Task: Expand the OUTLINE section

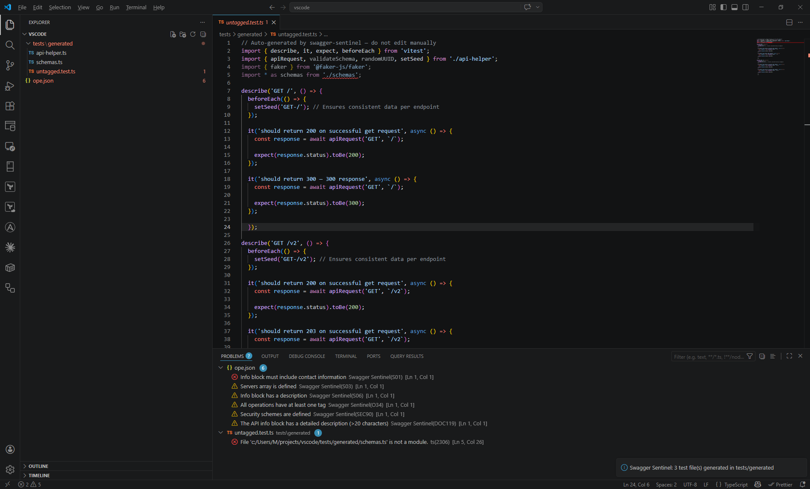Action: [x=38, y=466]
